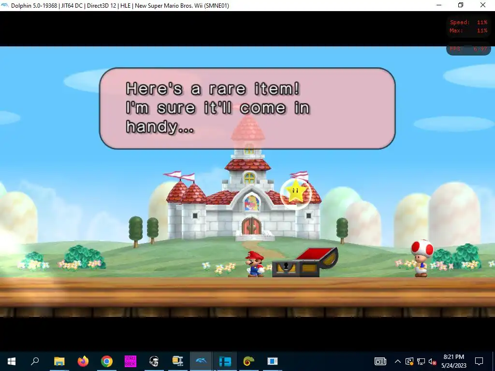495x371 pixels.
Task: Click the Speed 11% overlay text
Action: [x=468, y=22]
